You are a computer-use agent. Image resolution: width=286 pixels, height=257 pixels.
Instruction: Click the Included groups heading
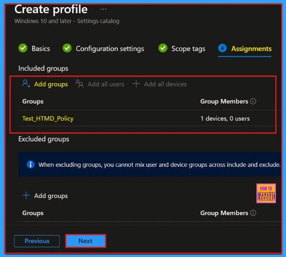43,68
